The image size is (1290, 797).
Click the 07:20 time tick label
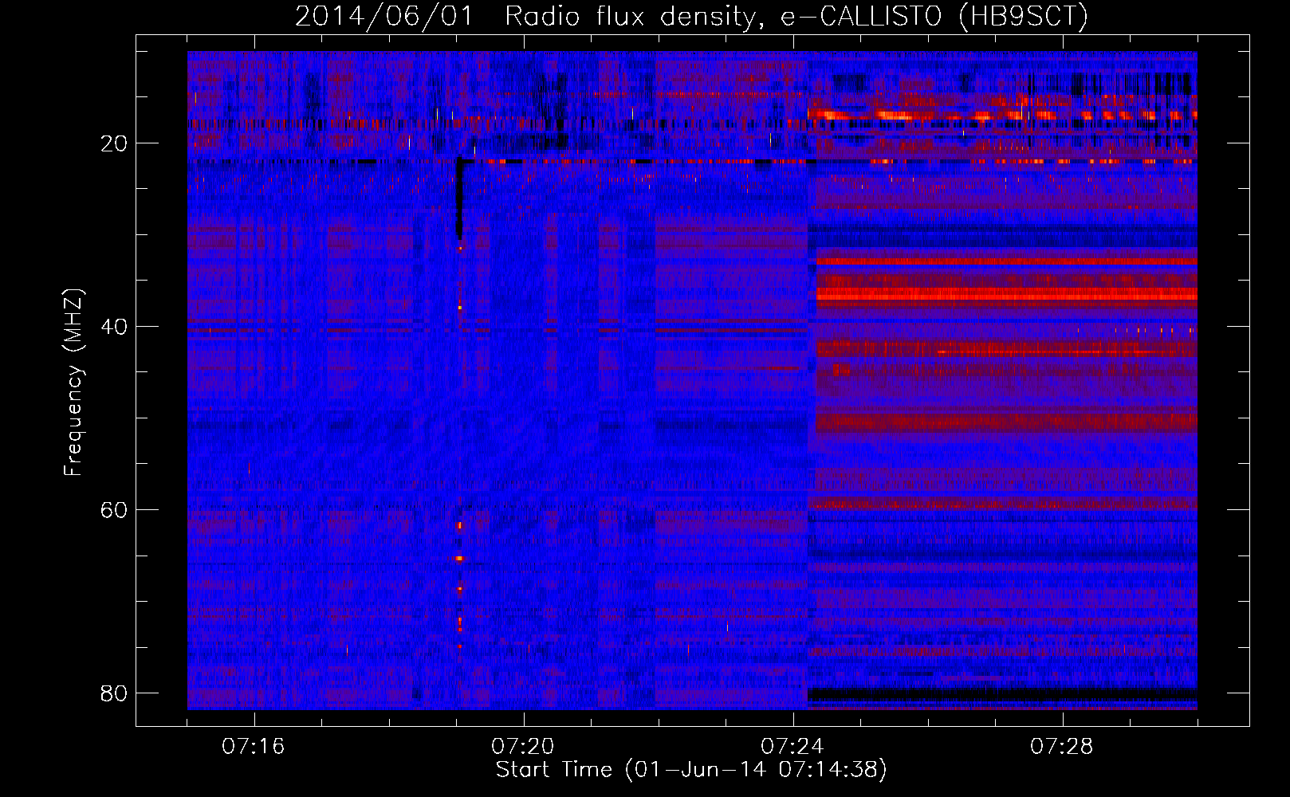tap(522, 747)
